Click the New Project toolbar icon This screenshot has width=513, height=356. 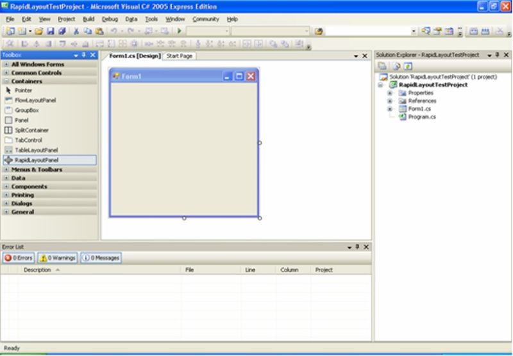click(10, 31)
